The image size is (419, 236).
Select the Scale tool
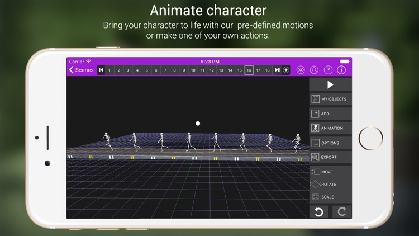tap(330, 197)
